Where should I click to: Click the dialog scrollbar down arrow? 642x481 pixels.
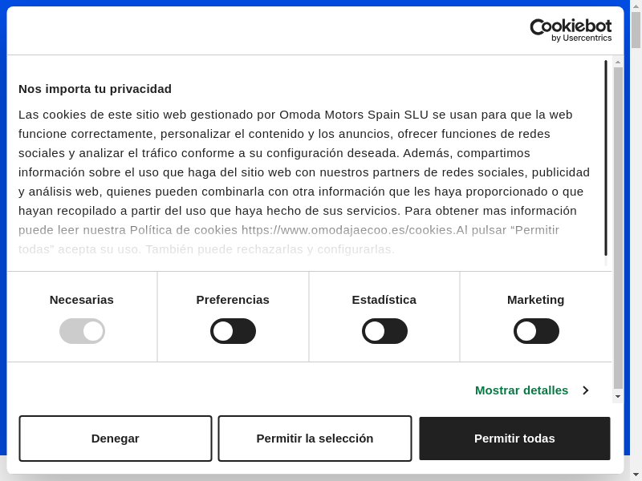click(618, 396)
